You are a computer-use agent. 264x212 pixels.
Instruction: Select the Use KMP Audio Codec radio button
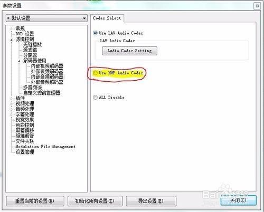coord(95,73)
